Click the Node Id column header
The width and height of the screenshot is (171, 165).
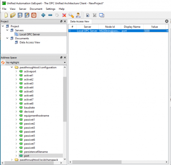[110, 27]
